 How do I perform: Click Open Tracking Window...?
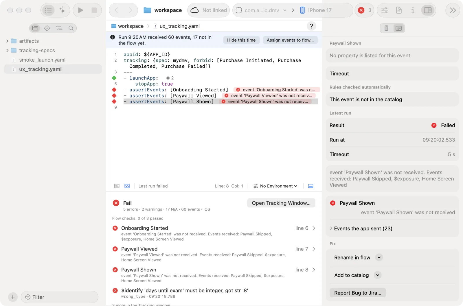[281, 203]
